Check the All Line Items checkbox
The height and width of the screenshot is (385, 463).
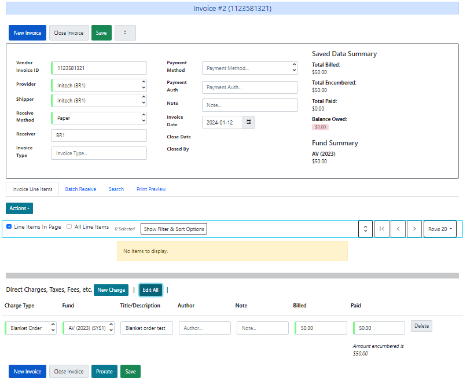pos(69,227)
